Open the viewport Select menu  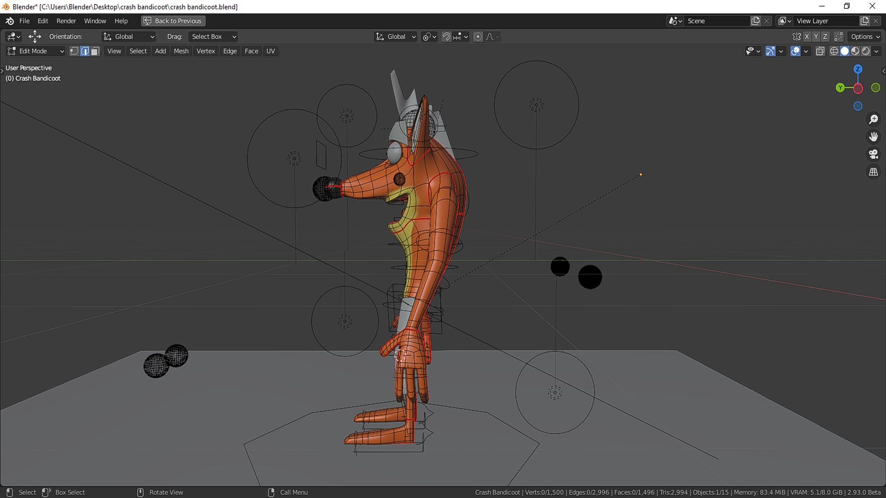(138, 51)
